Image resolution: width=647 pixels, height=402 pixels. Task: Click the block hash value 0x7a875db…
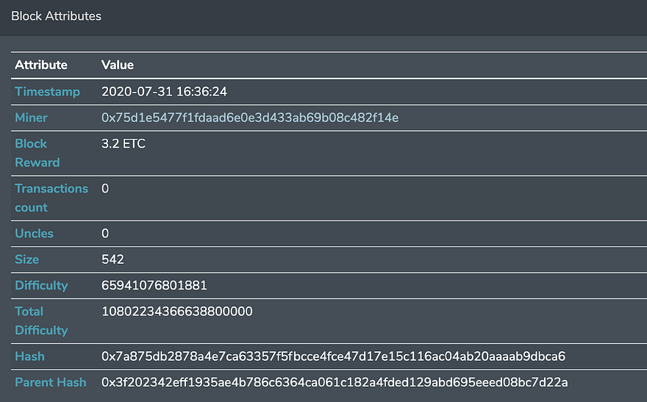(x=333, y=356)
